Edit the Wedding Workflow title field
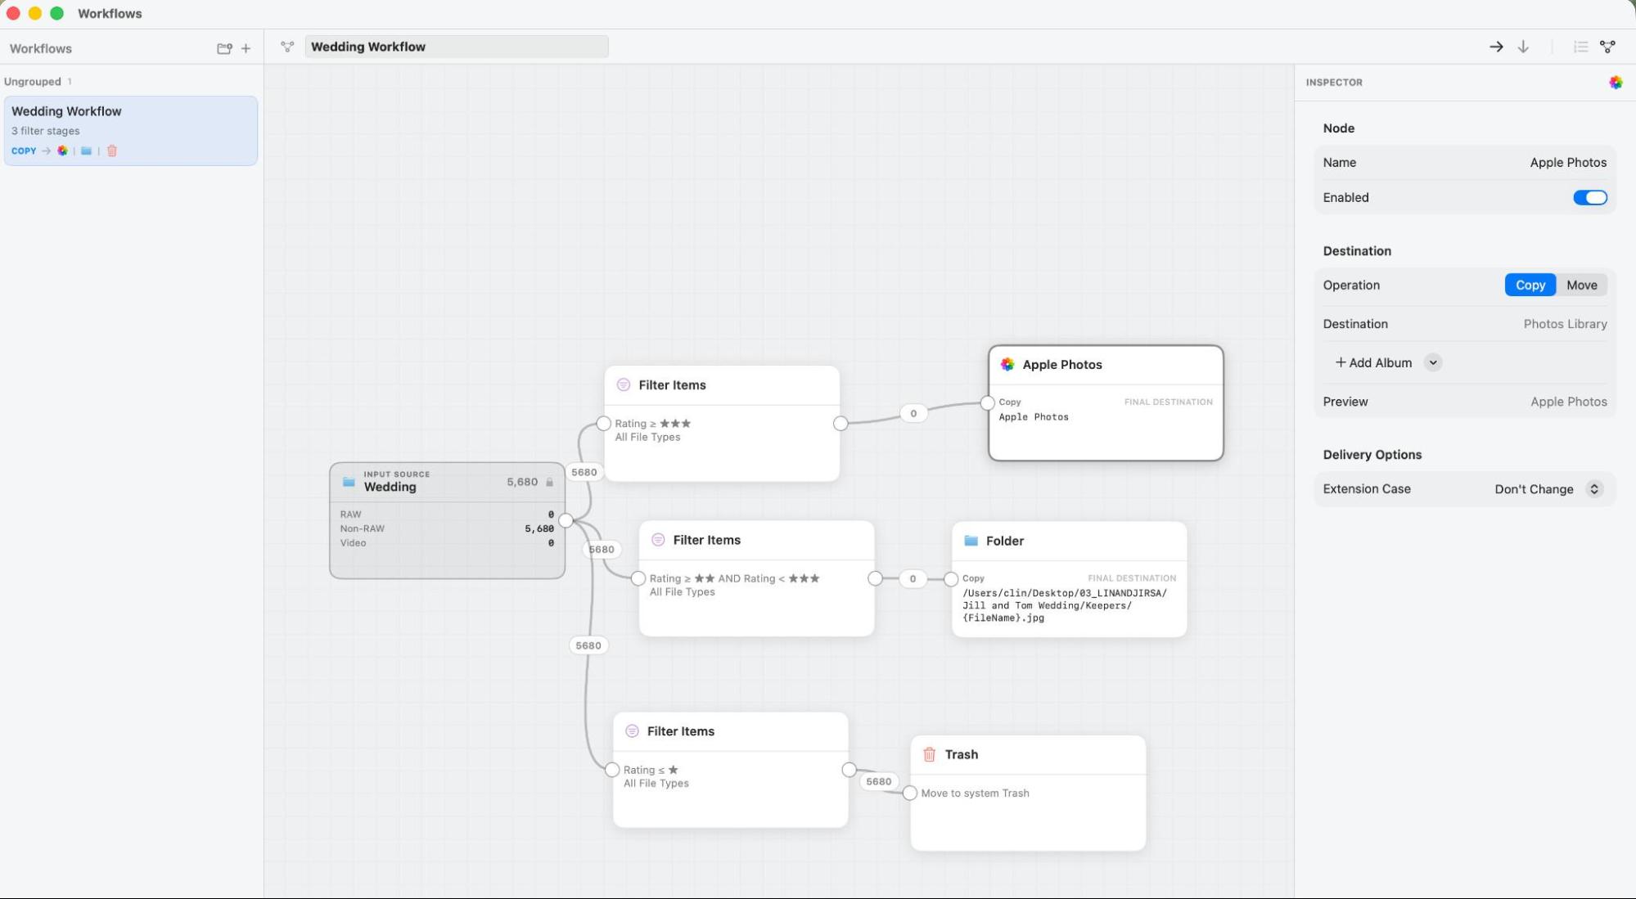 tap(457, 47)
